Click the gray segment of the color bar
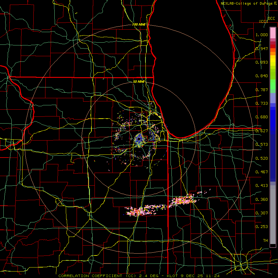 [273, 215]
